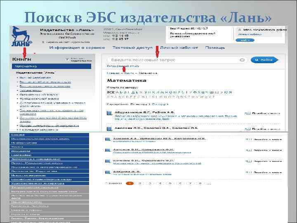
Task: Click the small blue button in user box
Action: point(245,40)
